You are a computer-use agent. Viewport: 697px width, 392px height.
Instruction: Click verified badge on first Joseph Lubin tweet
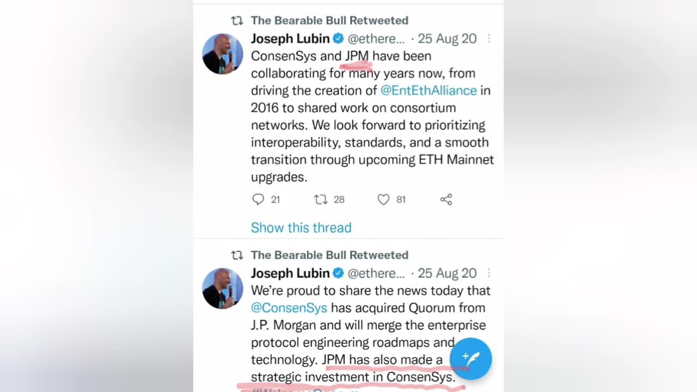point(338,39)
